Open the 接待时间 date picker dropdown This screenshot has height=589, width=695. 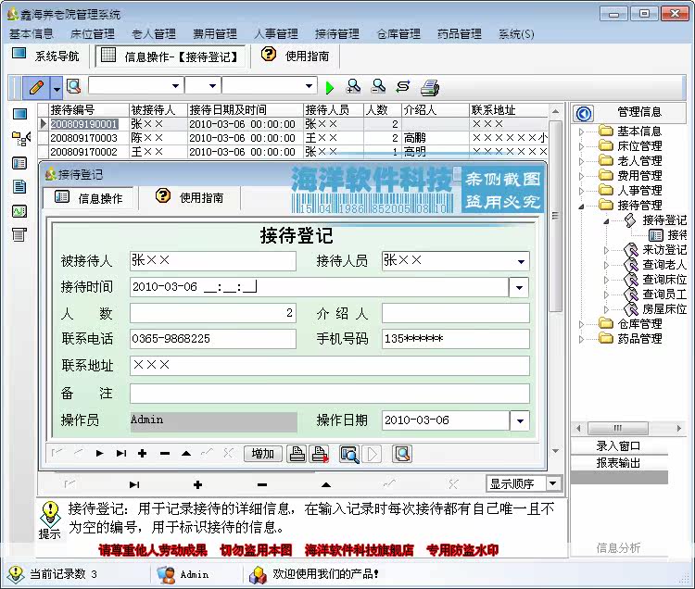tap(519, 288)
